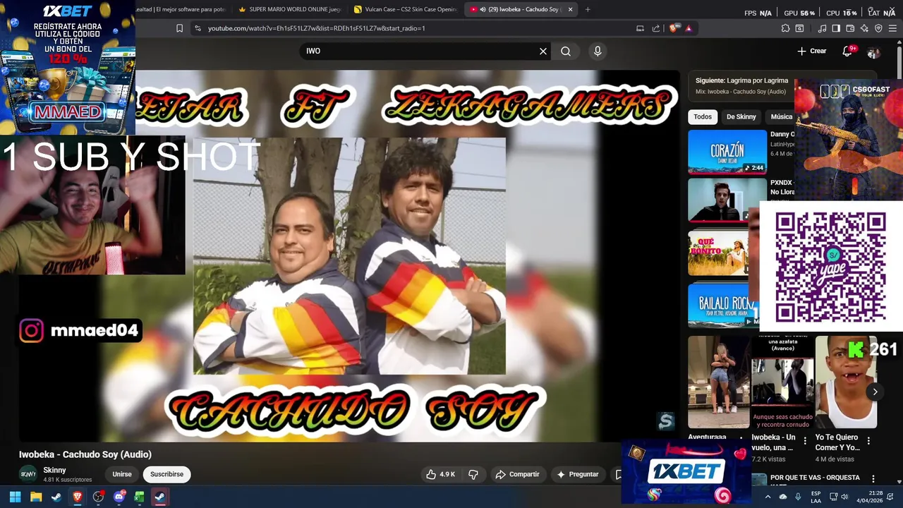Open the Skinny channel avatar
Image resolution: width=903 pixels, height=508 pixels.
pyautogui.click(x=28, y=474)
